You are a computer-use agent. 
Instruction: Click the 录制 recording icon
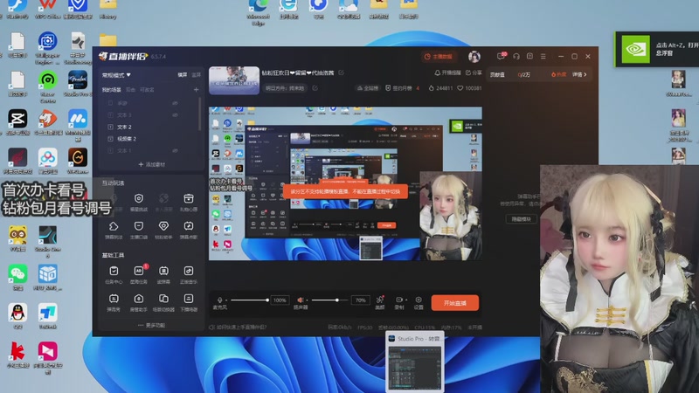coord(399,300)
